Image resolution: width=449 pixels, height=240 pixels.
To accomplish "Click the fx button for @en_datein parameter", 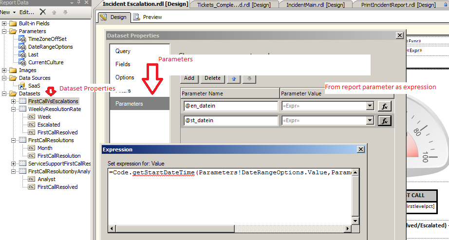I will coord(384,106).
